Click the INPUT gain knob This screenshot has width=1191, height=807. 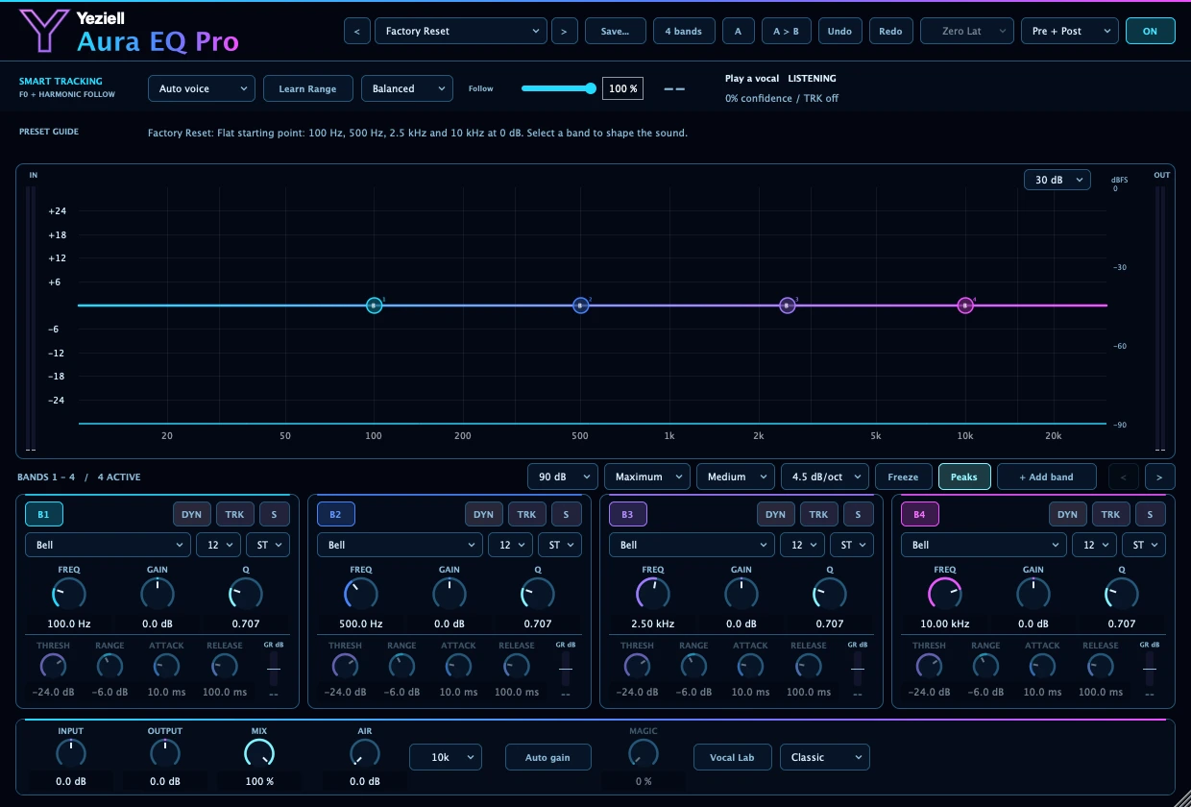coord(71,753)
